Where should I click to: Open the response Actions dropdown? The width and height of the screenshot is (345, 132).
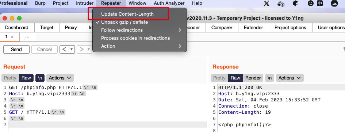pos(290,78)
